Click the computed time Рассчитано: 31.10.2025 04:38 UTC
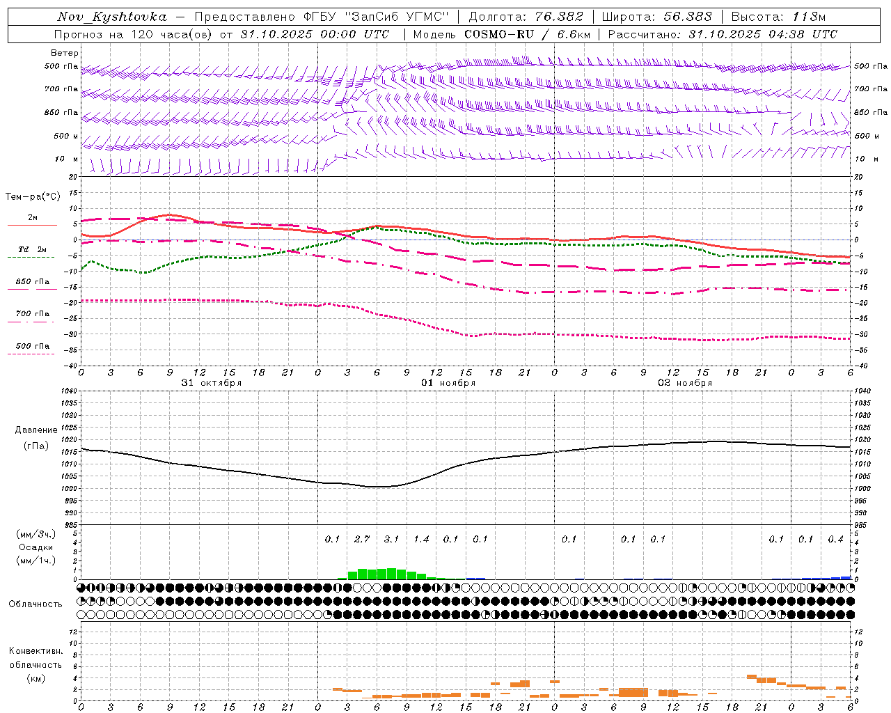 click(x=723, y=34)
